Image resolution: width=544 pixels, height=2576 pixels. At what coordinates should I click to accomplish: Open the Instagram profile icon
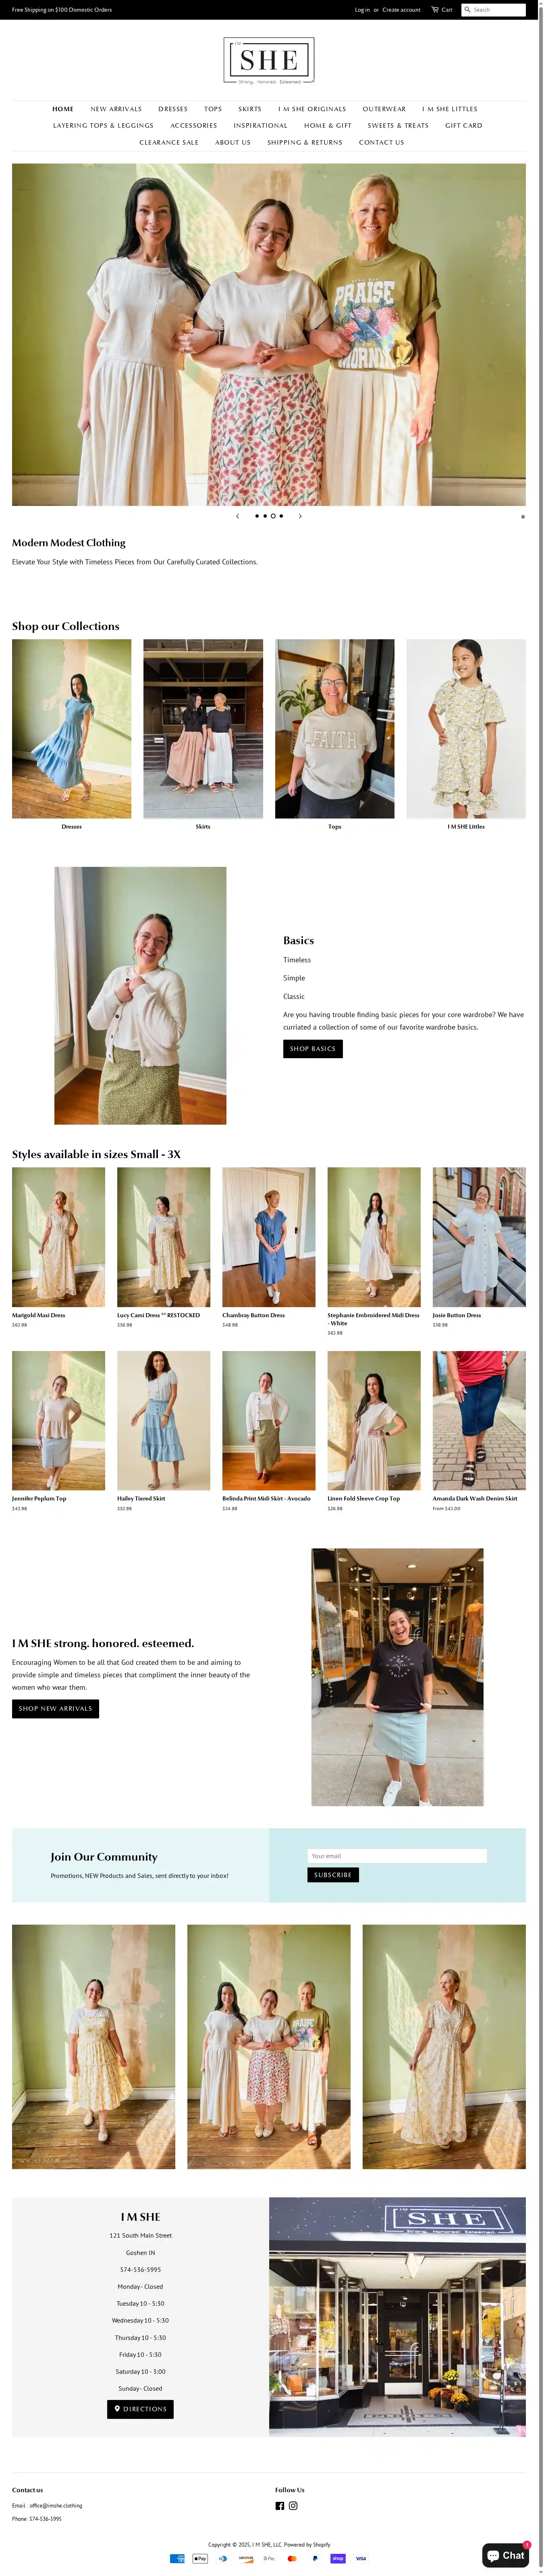(x=293, y=2505)
